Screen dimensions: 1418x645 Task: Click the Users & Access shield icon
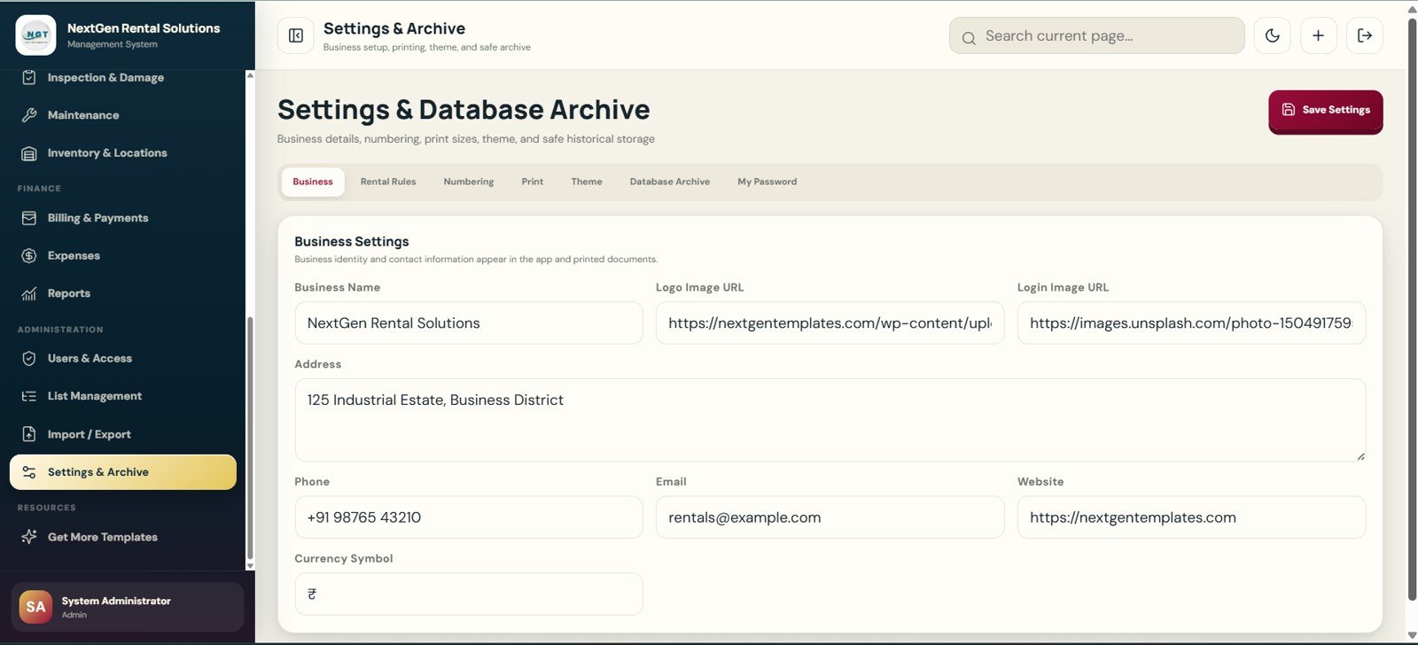click(x=29, y=358)
